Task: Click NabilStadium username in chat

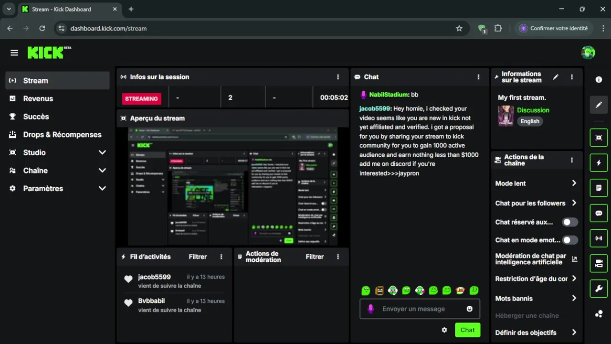Action: coord(389,95)
